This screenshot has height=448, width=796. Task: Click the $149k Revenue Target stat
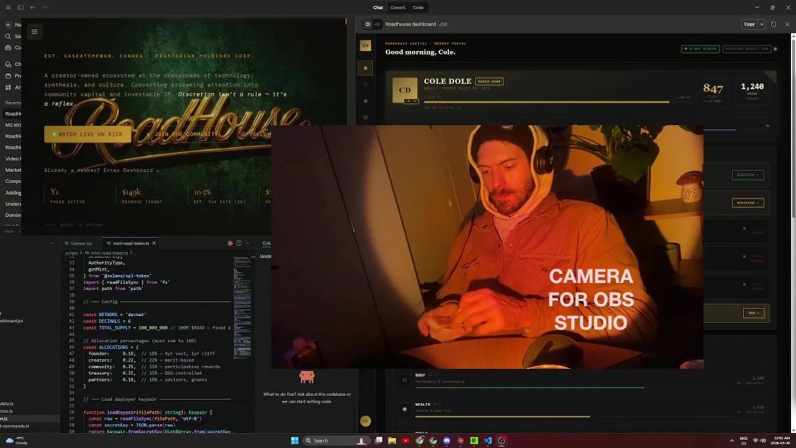[142, 196]
